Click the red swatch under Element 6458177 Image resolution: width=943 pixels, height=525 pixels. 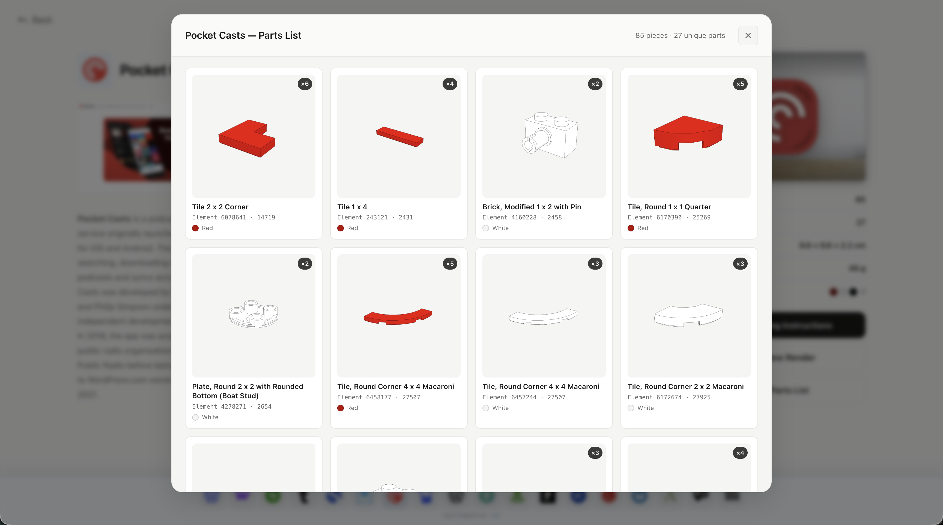click(341, 408)
